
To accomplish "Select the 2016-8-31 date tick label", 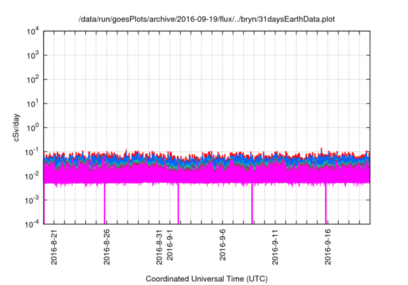I will tap(159, 245).
